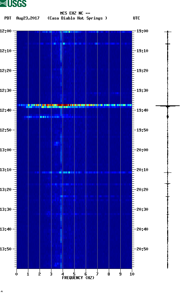Click the 12:20 PDT time label
This screenshot has width=182, height=295.
tap(6, 71)
